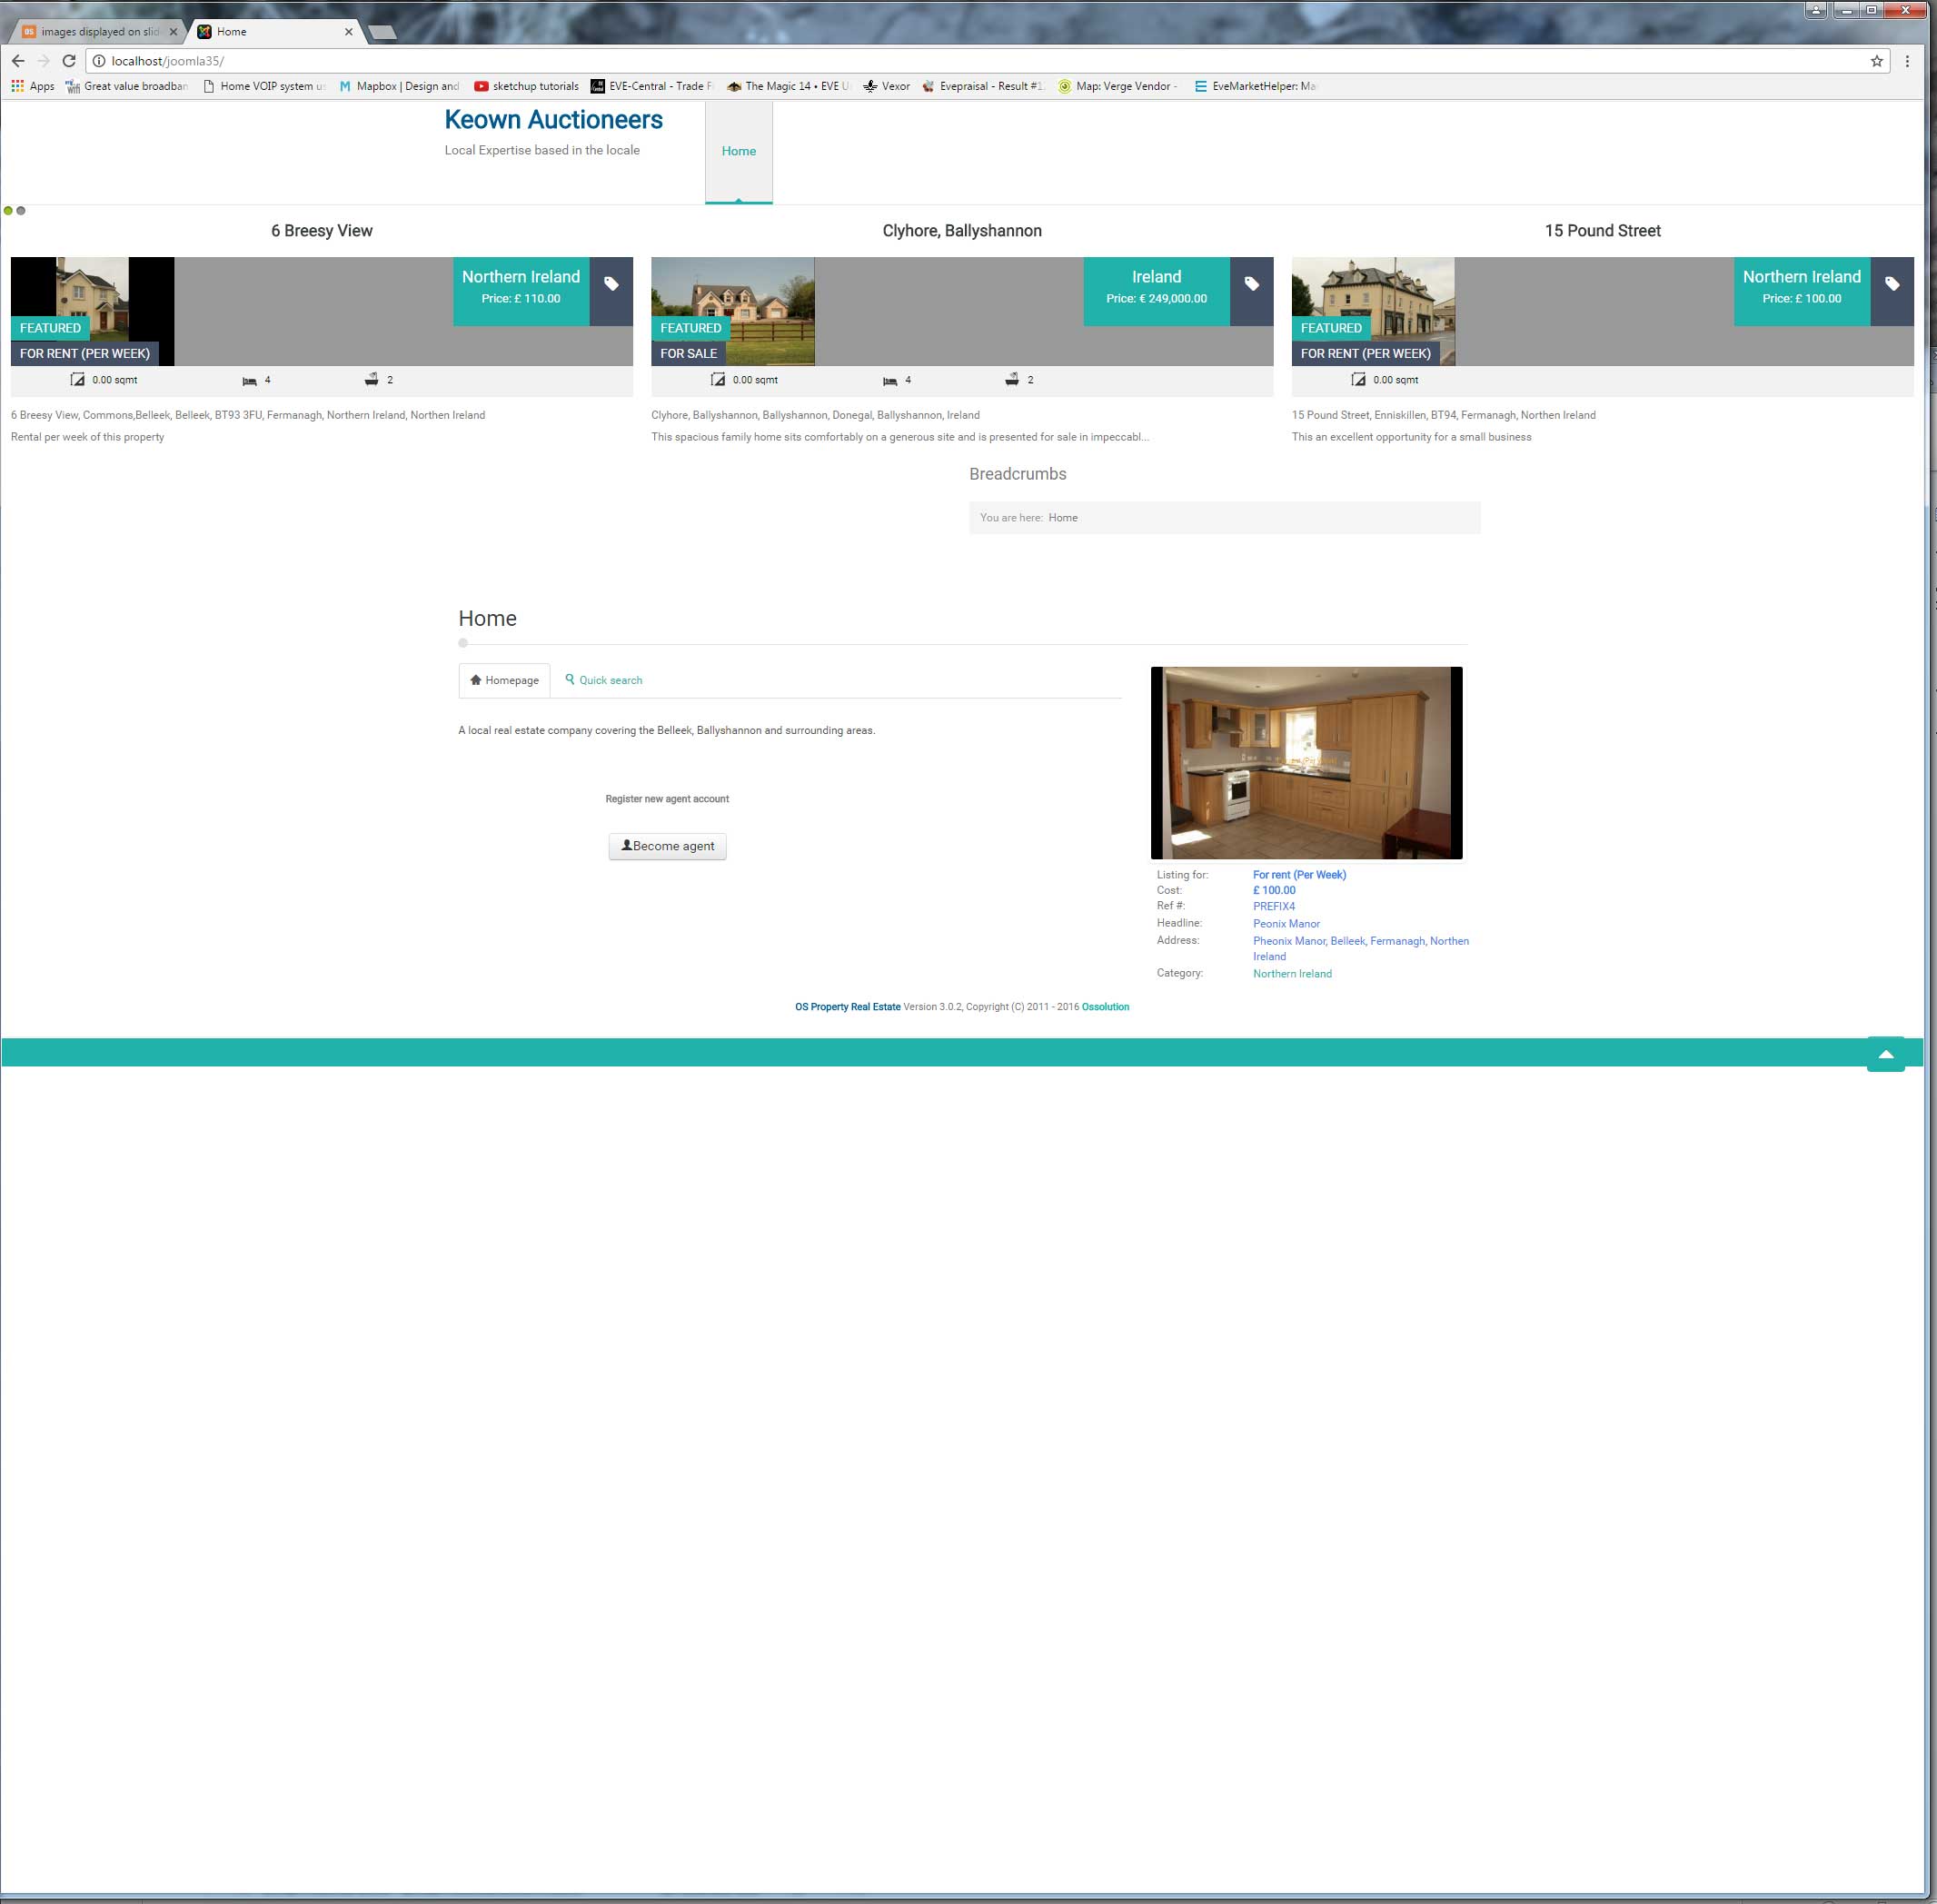Click the Clyhore bungalow thumbnail

click(x=733, y=311)
